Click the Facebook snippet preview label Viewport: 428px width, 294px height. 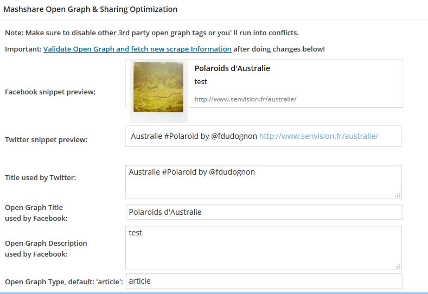(x=50, y=92)
